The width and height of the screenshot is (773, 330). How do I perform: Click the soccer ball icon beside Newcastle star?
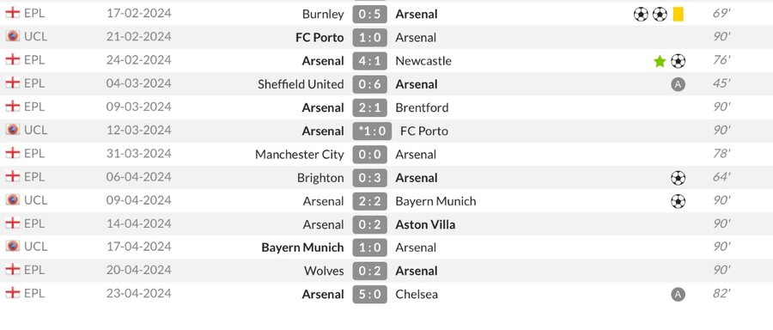[x=678, y=61]
